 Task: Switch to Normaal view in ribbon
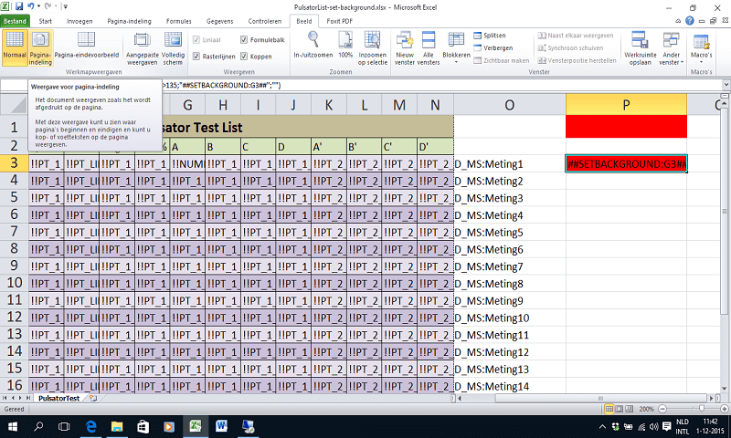pyautogui.click(x=15, y=46)
